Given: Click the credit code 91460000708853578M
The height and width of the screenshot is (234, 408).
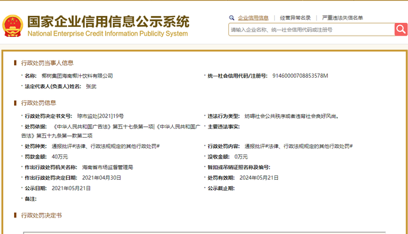Looking at the screenshot, I should [x=300, y=76].
